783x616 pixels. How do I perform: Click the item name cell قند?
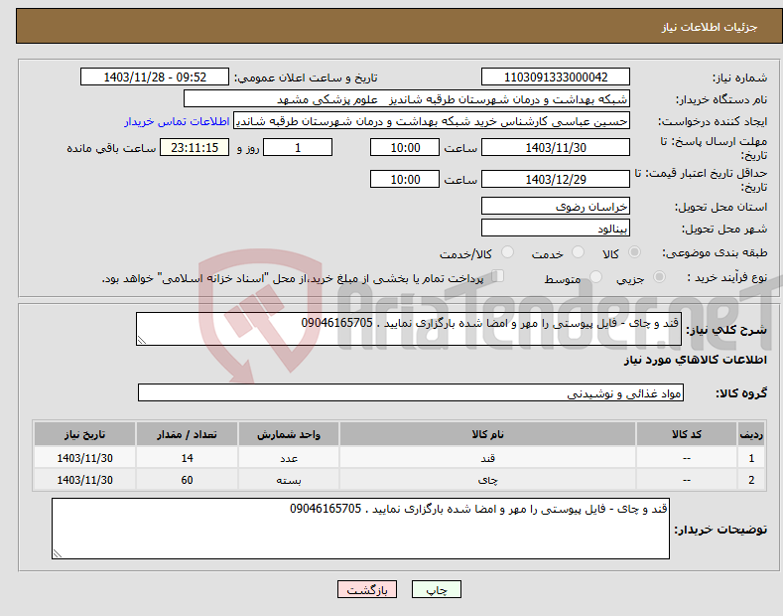487,458
